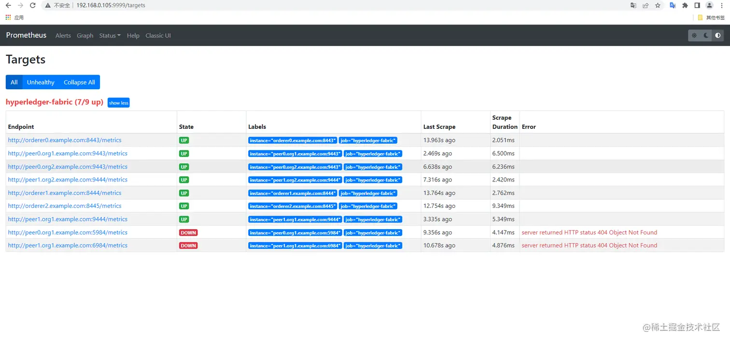Click the show less button

tap(118, 103)
